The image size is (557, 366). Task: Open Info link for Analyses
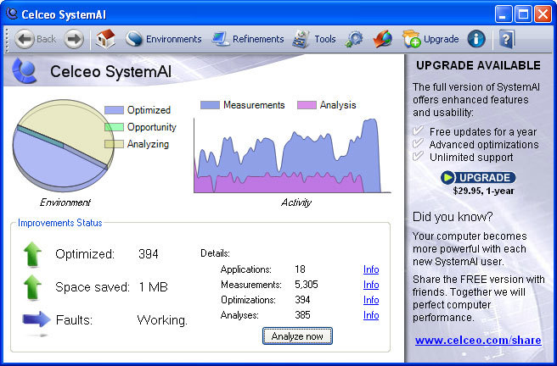pos(371,315)
